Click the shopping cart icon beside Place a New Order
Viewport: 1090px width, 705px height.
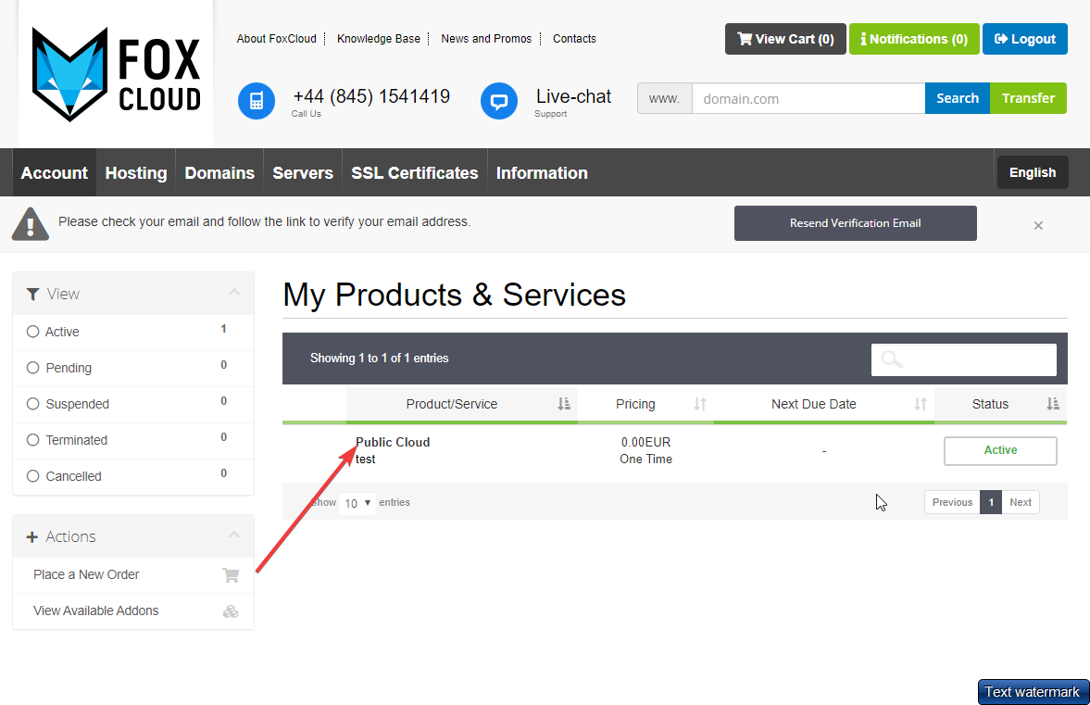click(x=231, y=575)
